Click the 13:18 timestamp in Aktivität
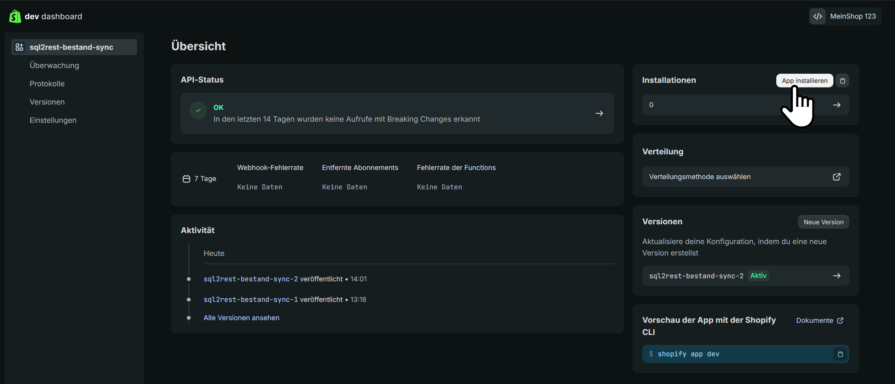 click(x=358, y=300)
